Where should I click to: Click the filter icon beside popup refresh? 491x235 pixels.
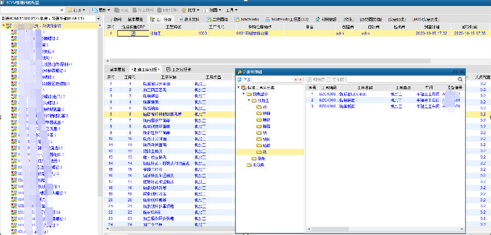pyautogui.click(x=247, y=80)
